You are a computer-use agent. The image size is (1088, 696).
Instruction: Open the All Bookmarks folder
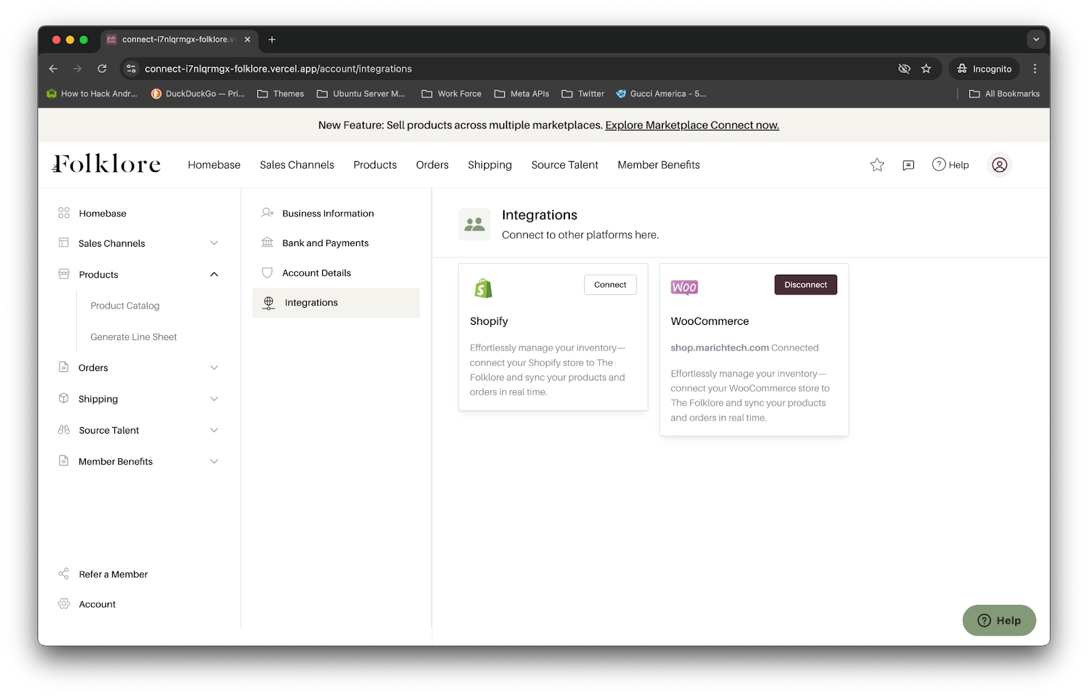click(x=1004, y=94)
